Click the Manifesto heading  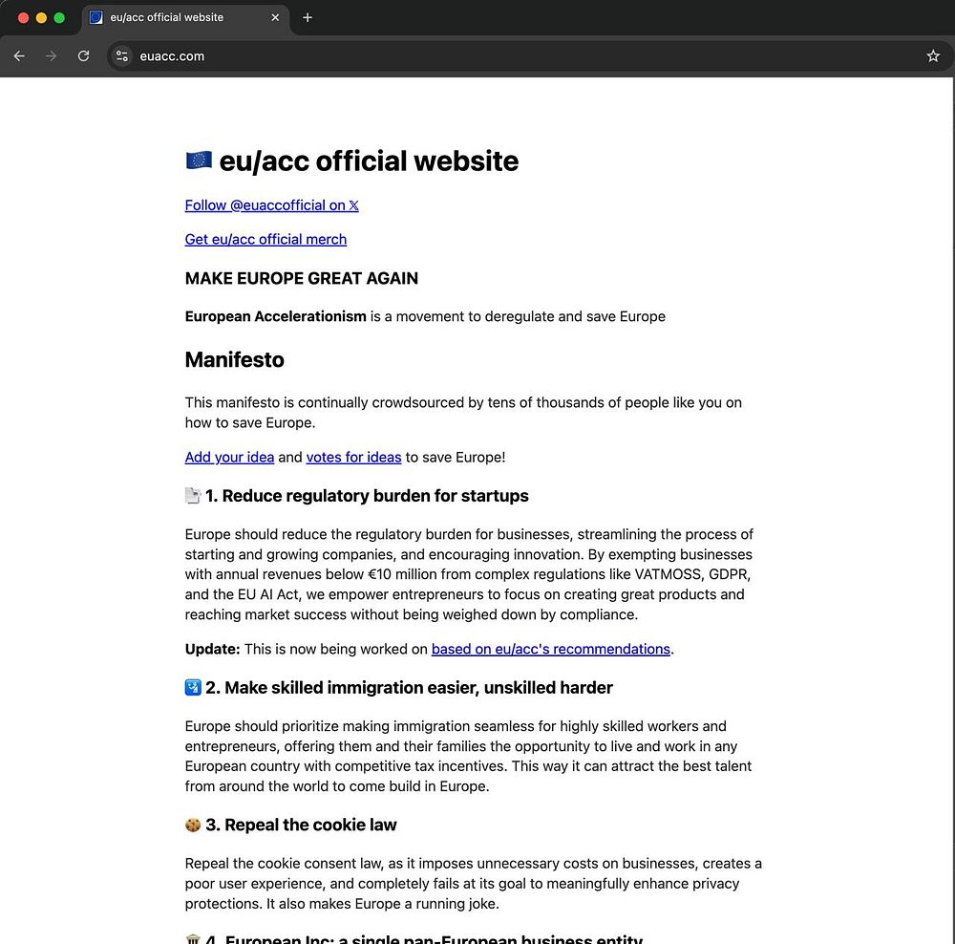[235, 359]
